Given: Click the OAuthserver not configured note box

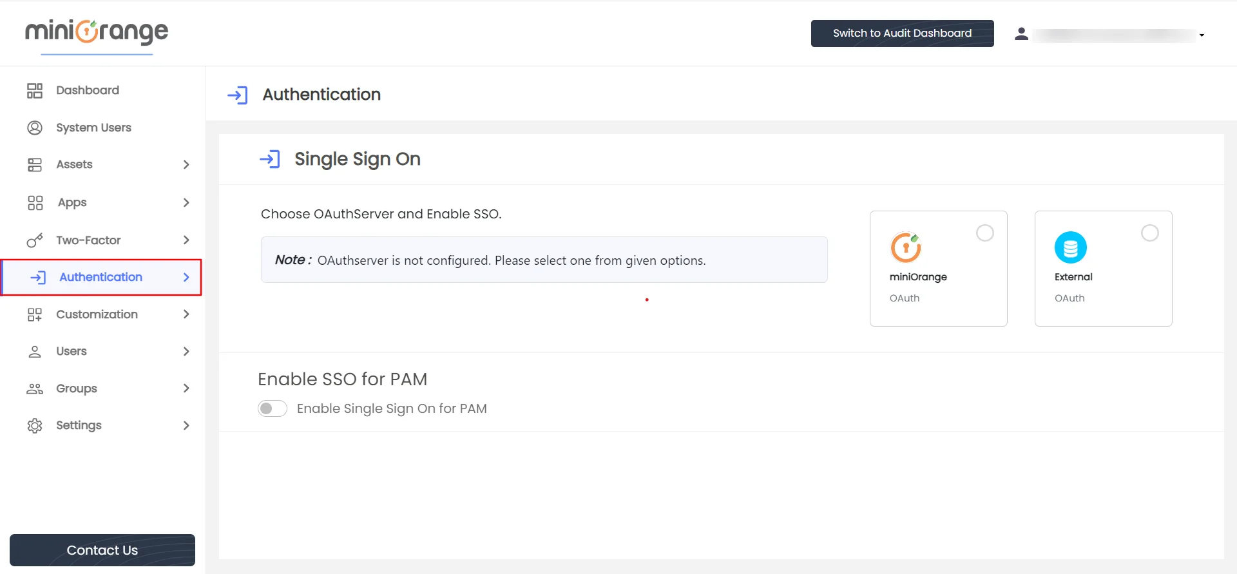Looking at the screenshot, I should pyautogui.click(x=544, y=260).
